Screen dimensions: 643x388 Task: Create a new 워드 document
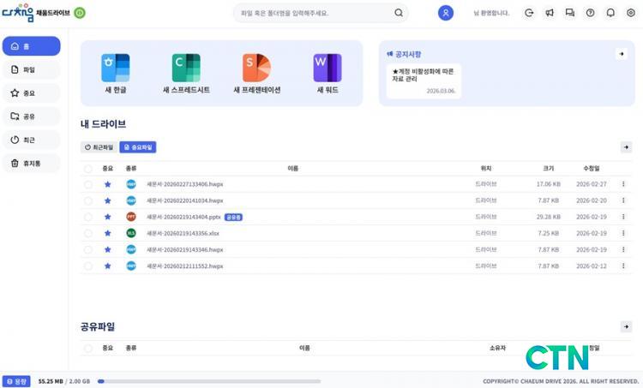pyautogui.click(x=327, y=72)
